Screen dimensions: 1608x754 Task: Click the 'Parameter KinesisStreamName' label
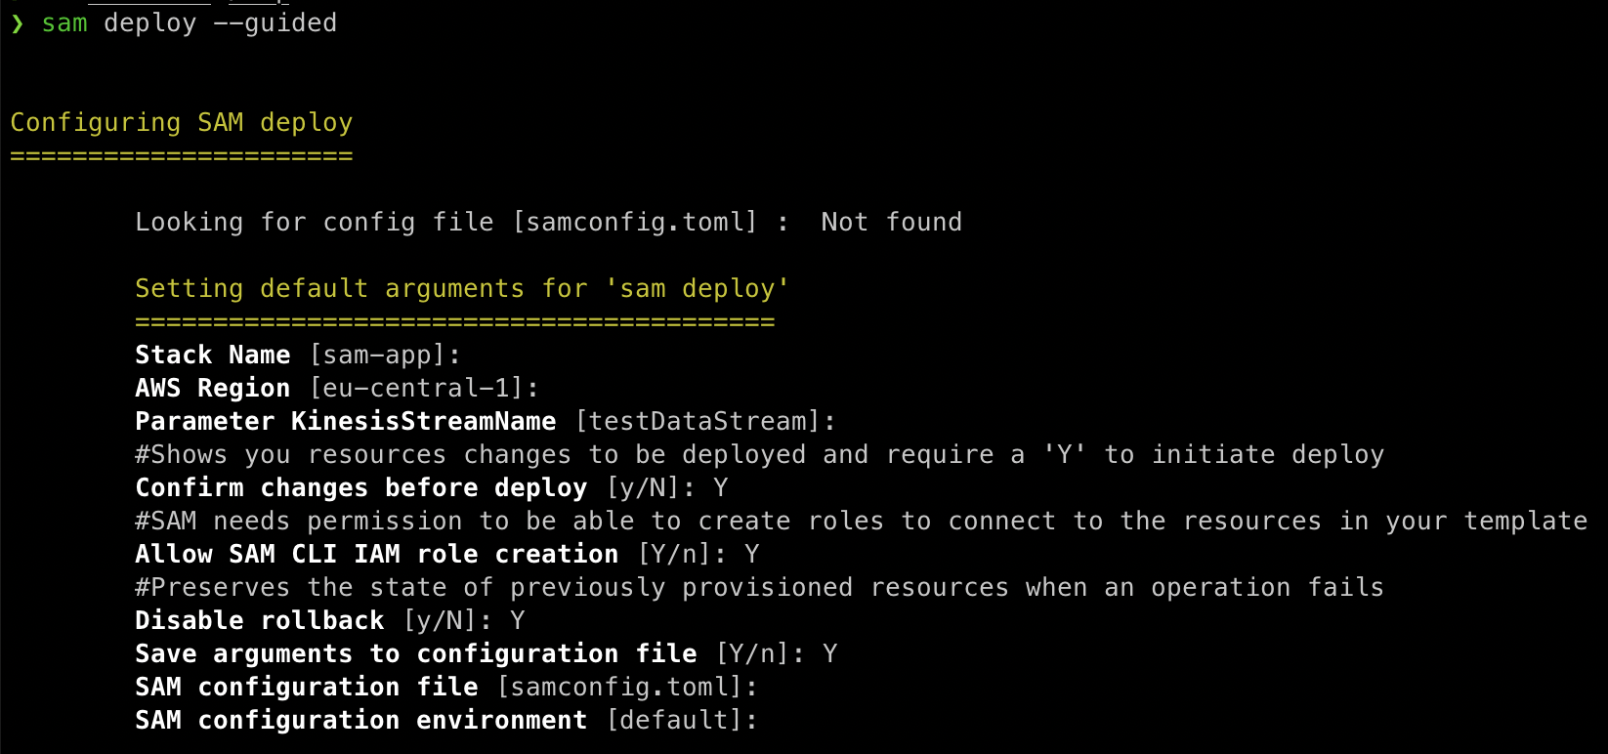click(346, 422)
